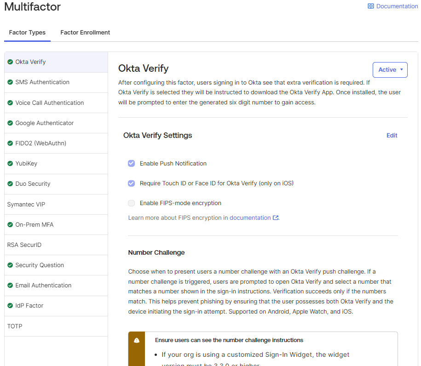Screen dimensions: 421x366
Task: Enable FIPS-mode encryption
Action: tap(131, 203)
